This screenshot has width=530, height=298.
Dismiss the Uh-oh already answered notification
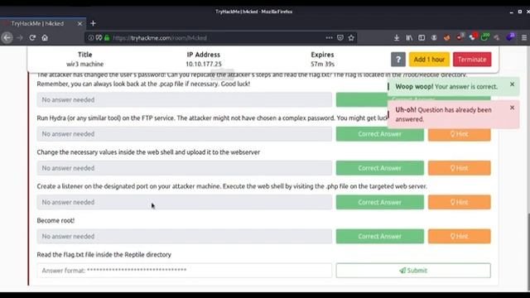[x=512, y=108]
